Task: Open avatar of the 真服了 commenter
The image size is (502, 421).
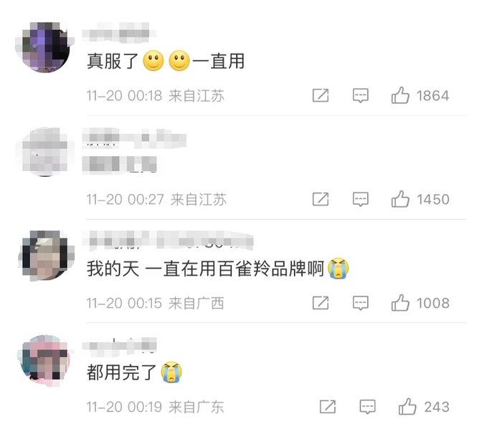Action: (x=44, y=47)
